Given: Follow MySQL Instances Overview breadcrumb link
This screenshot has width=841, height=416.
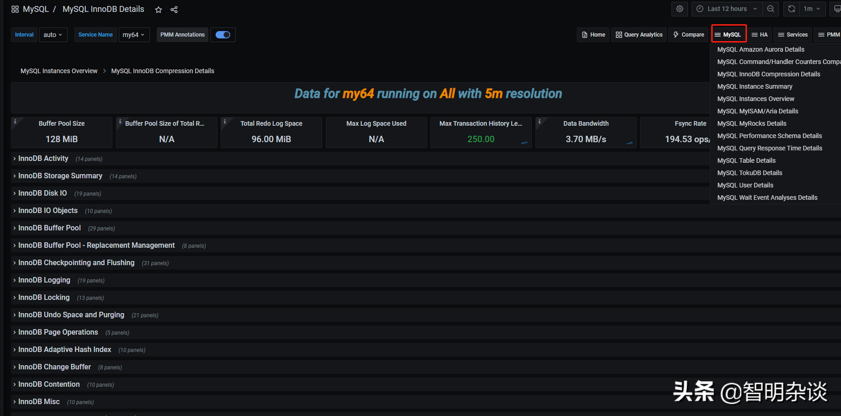Looking at the screenshot, I should 59,71.
